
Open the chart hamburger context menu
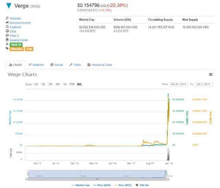click(210, 74)
